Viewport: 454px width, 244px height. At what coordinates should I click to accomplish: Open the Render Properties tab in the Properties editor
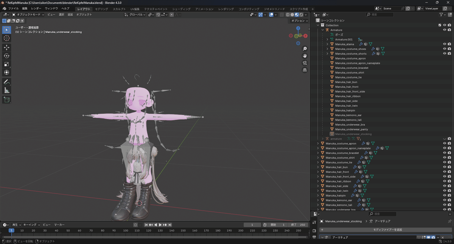tap(314, 230)
